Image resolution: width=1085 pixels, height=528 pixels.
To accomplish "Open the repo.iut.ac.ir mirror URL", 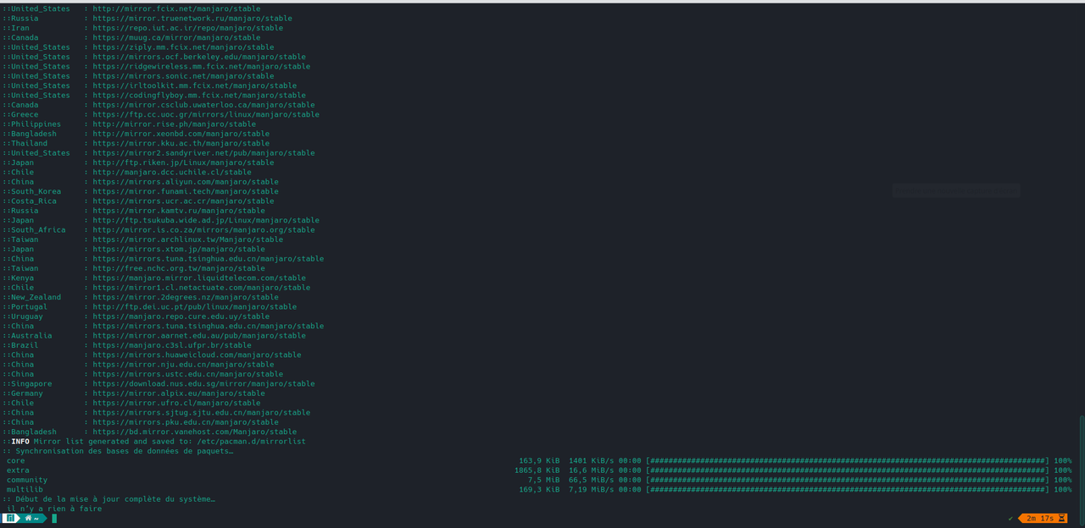I will [x=188, y=28].
